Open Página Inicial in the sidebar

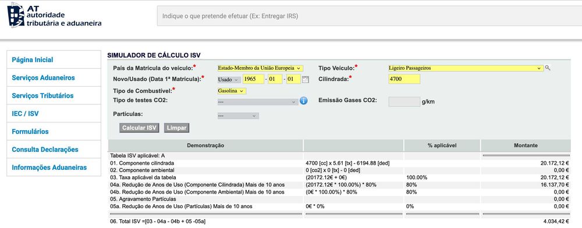point(54,60)
